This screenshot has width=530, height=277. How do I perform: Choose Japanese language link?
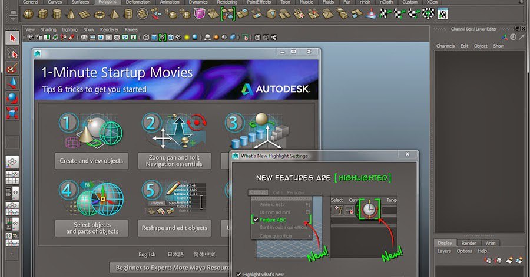pyautogui.click(x=175, y=255)
